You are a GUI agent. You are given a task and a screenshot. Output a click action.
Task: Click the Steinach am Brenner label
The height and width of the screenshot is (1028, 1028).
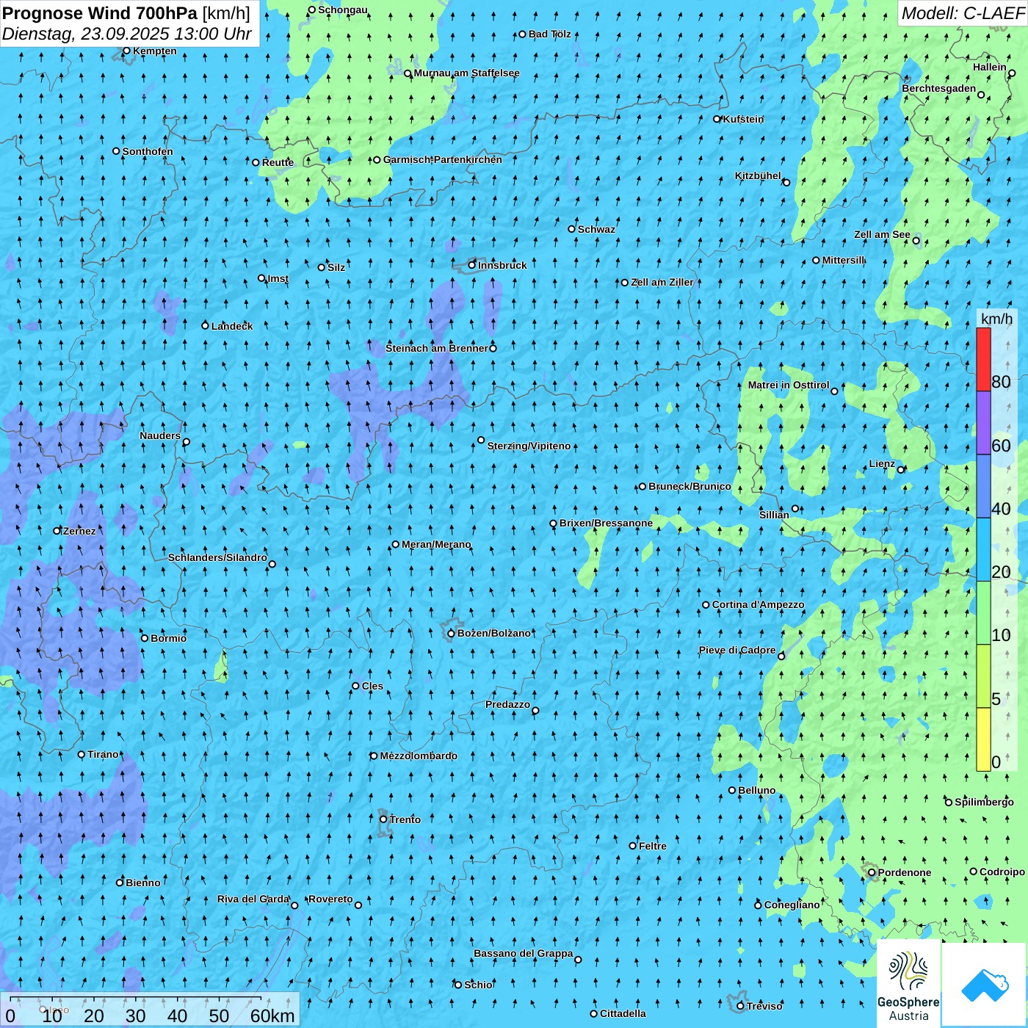437,348
